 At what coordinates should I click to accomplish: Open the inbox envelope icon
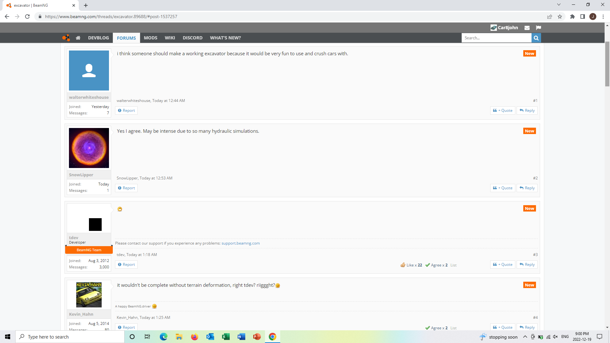tap(527, 28)
